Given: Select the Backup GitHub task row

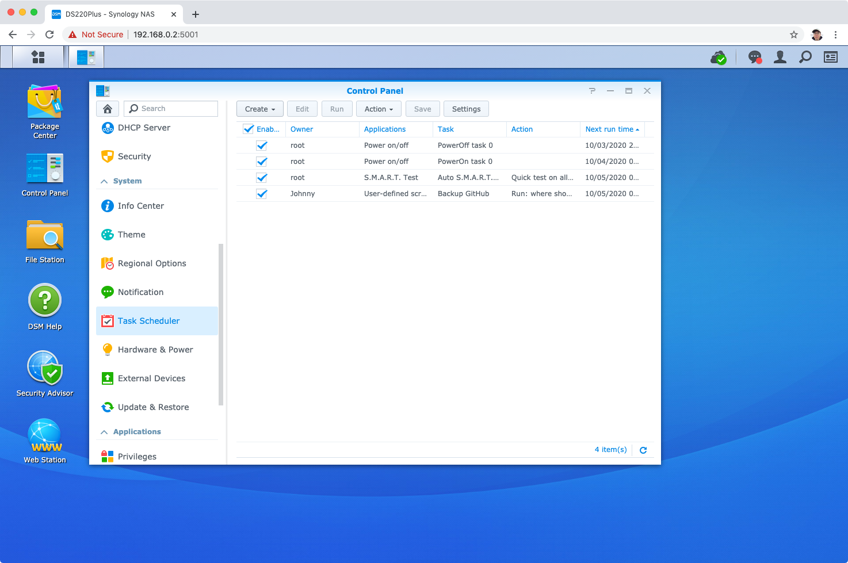Looking at the screenshot, I should pyautogui.click(x=445, y=194).
